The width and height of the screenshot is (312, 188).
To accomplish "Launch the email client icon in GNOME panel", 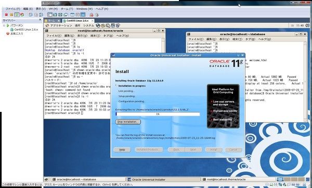I will click(103, 25).
